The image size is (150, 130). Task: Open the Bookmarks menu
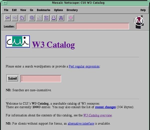[x=43, y=10]
